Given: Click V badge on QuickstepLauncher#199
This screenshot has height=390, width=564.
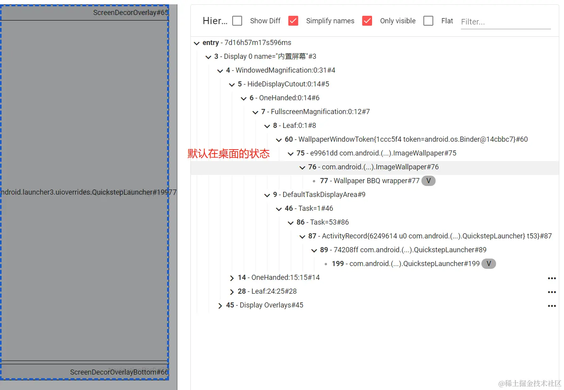Looking at the screenshot, I should 489,263.
